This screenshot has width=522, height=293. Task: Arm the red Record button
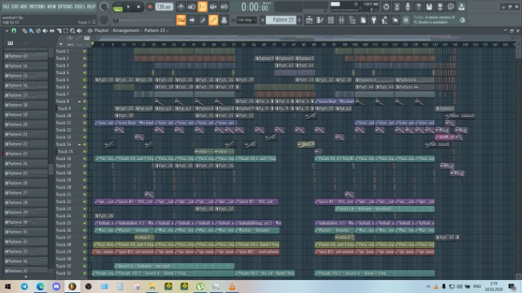click(150, 7)
